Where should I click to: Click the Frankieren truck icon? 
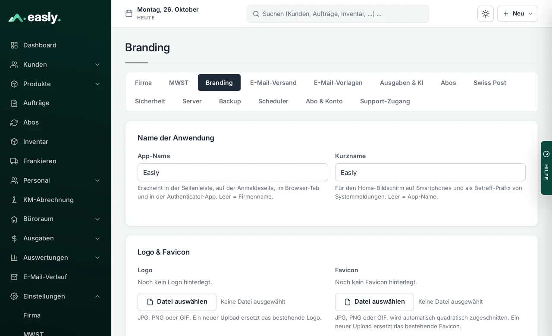pos(14,161)
